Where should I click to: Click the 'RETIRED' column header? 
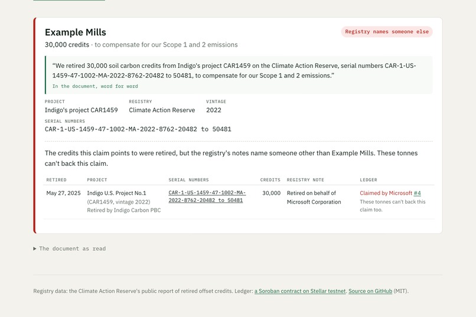(x=56, y=180)
